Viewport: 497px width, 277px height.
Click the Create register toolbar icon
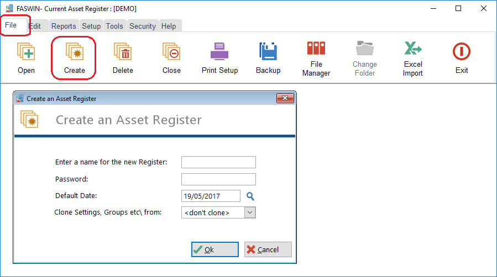[x=75, y=58]
